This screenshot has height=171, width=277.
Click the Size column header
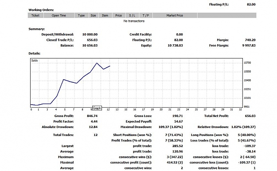click(93, 16)
